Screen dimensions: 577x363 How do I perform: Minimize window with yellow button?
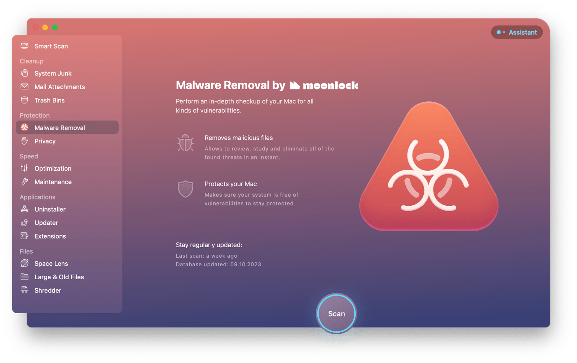click(45, 27)
